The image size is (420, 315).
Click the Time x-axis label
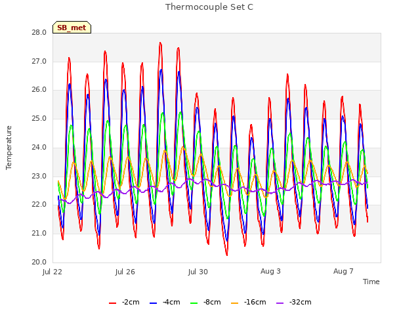coord(371,282)
